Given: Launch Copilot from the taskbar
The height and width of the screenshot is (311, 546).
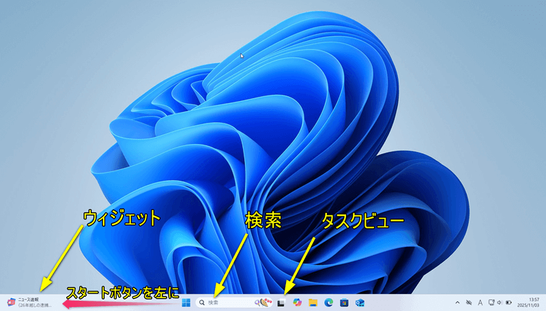Looking at the screenshot, I should point(297,302).
